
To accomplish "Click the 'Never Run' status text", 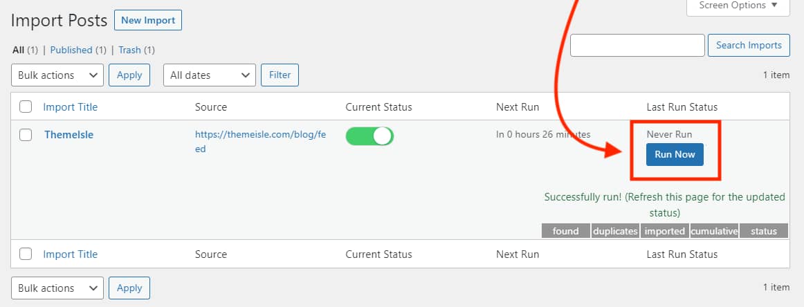I will click(669, 134).
